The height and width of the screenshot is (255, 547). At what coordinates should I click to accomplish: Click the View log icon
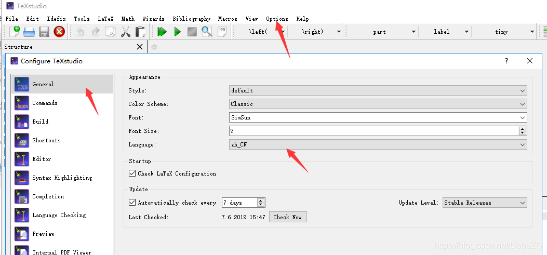[222, 32]
